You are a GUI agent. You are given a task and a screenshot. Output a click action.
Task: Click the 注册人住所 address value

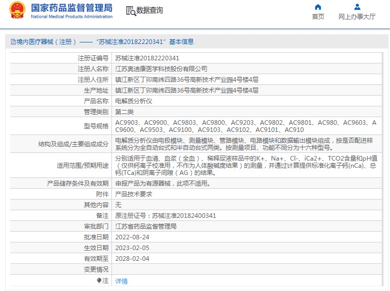point(187,80)
